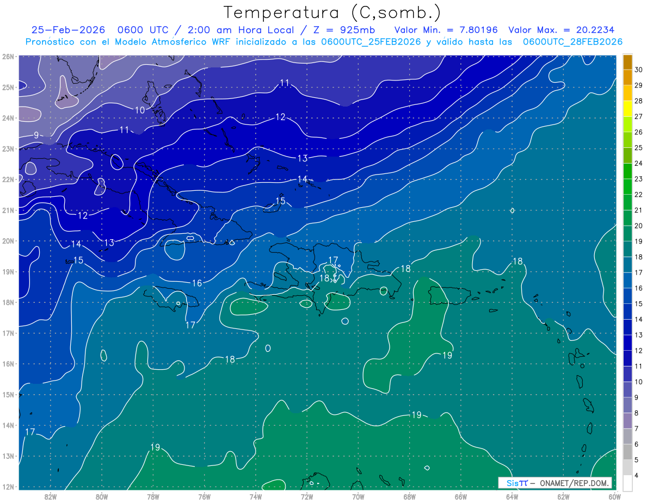Click the legend swatch between 16 and 17
653x504 pixels.
click(x=627, y=280)
